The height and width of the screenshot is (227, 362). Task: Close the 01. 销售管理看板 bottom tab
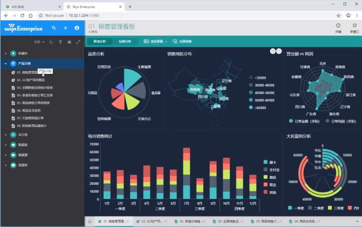128,221
